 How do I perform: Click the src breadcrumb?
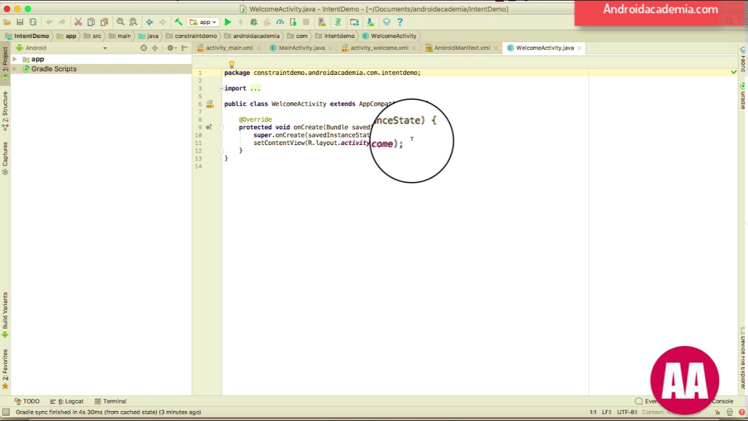tap(92, 36)
